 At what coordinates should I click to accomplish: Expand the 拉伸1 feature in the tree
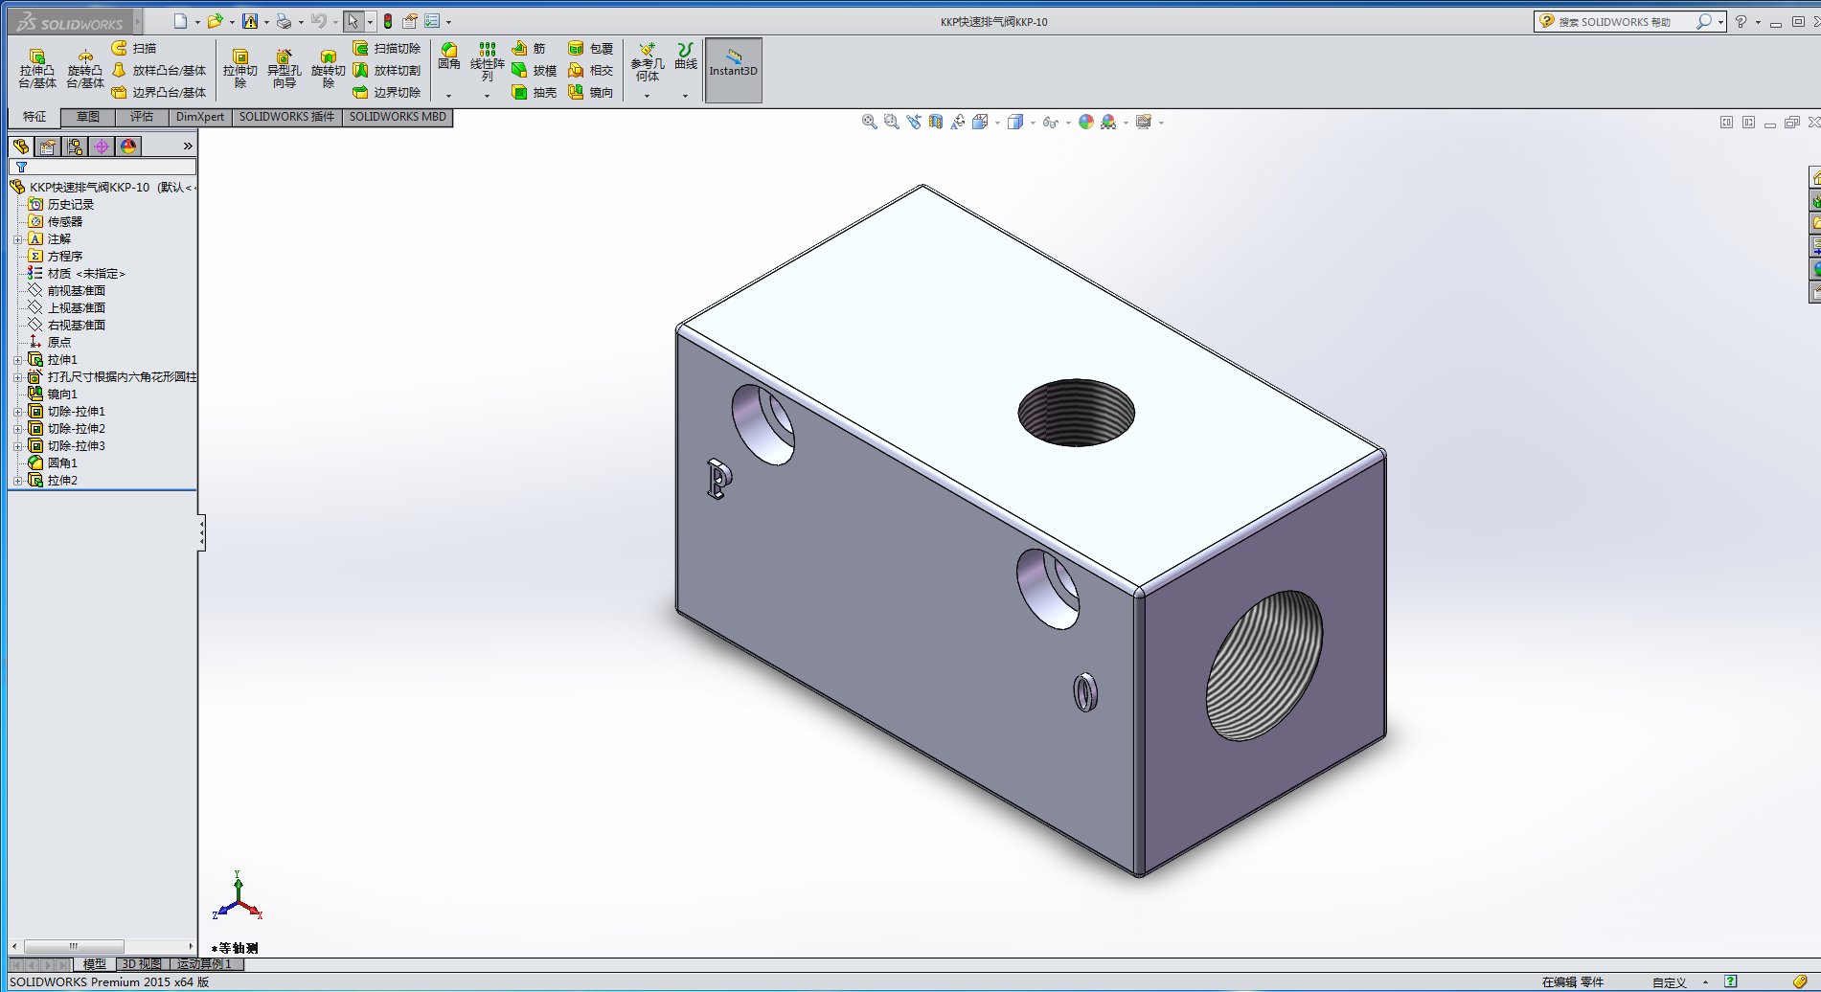17,360
